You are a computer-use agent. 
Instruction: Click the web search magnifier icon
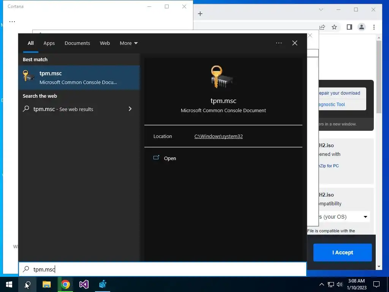pos(26,109)
